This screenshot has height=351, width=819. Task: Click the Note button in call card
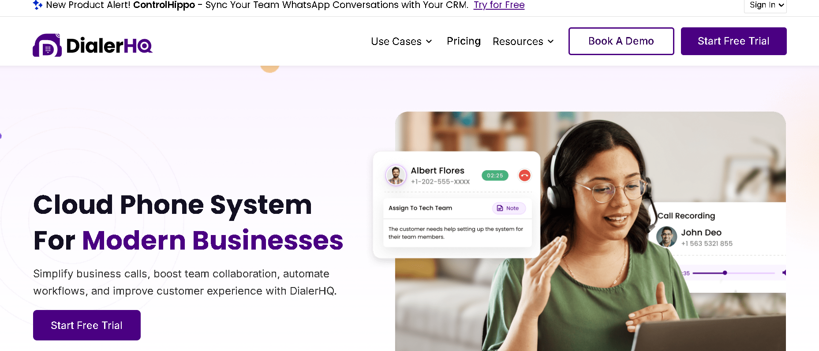[509, 208]
